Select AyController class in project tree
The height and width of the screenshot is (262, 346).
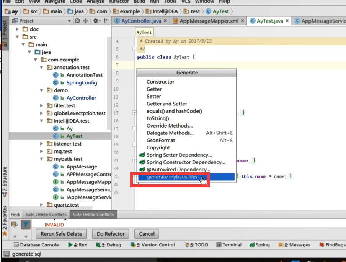[x=81, y=98]
